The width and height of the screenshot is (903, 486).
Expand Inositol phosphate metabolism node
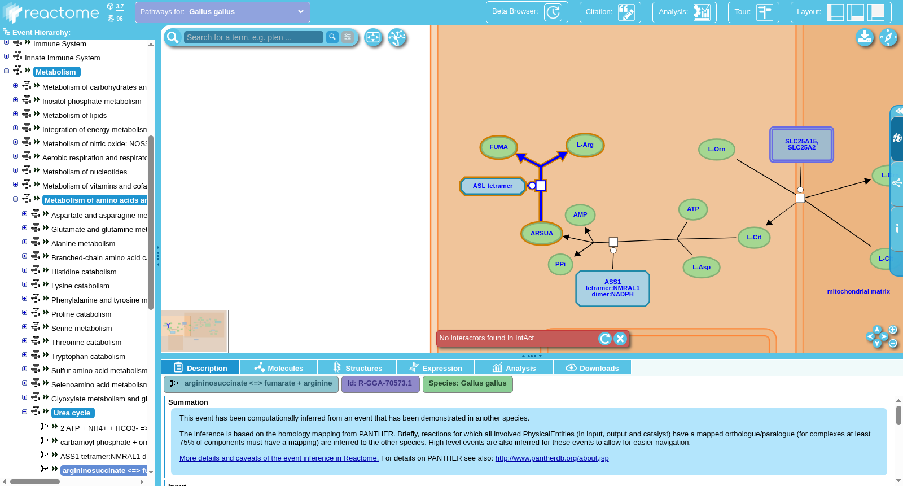click(15, 100)
